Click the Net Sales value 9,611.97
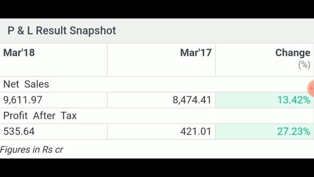Viewport: 314px width, 177px height. point(23,100)
